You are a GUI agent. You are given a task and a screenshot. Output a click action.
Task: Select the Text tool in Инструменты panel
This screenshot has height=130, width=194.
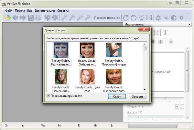coord(165,32)
